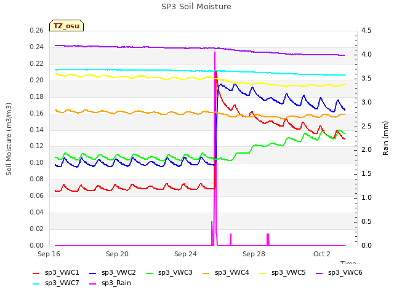Screen dimensions: 394x295
Task: Click the 0.02 left axis value
Action: [x=37, y=229]
